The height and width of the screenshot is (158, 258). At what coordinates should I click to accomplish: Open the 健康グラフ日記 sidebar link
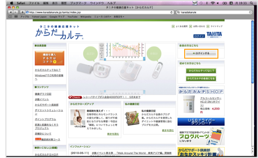point(43,94)
